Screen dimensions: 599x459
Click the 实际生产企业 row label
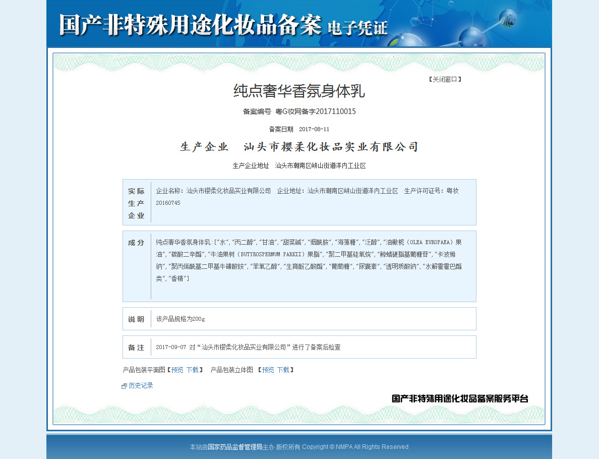click(136, 203)
